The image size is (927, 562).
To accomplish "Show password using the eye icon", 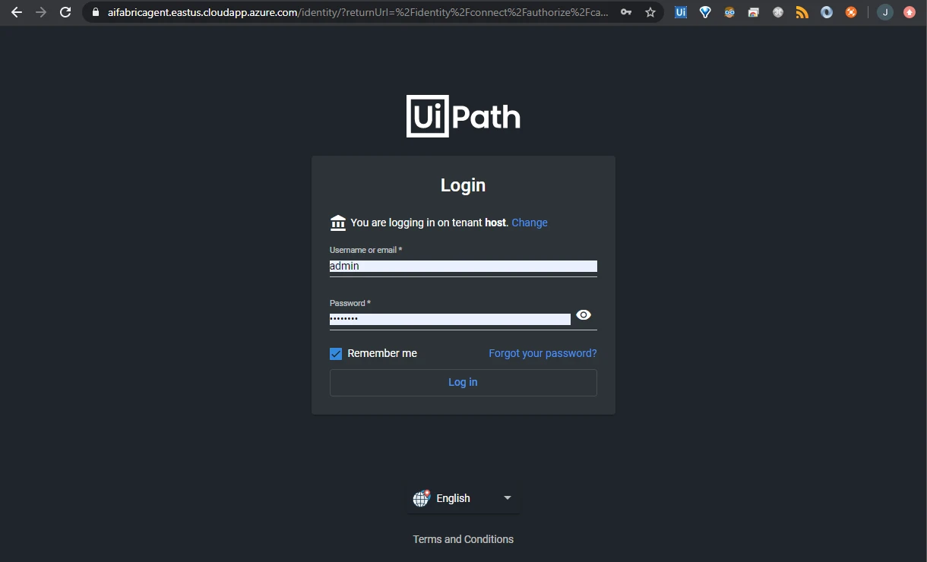I will [584, 315].
